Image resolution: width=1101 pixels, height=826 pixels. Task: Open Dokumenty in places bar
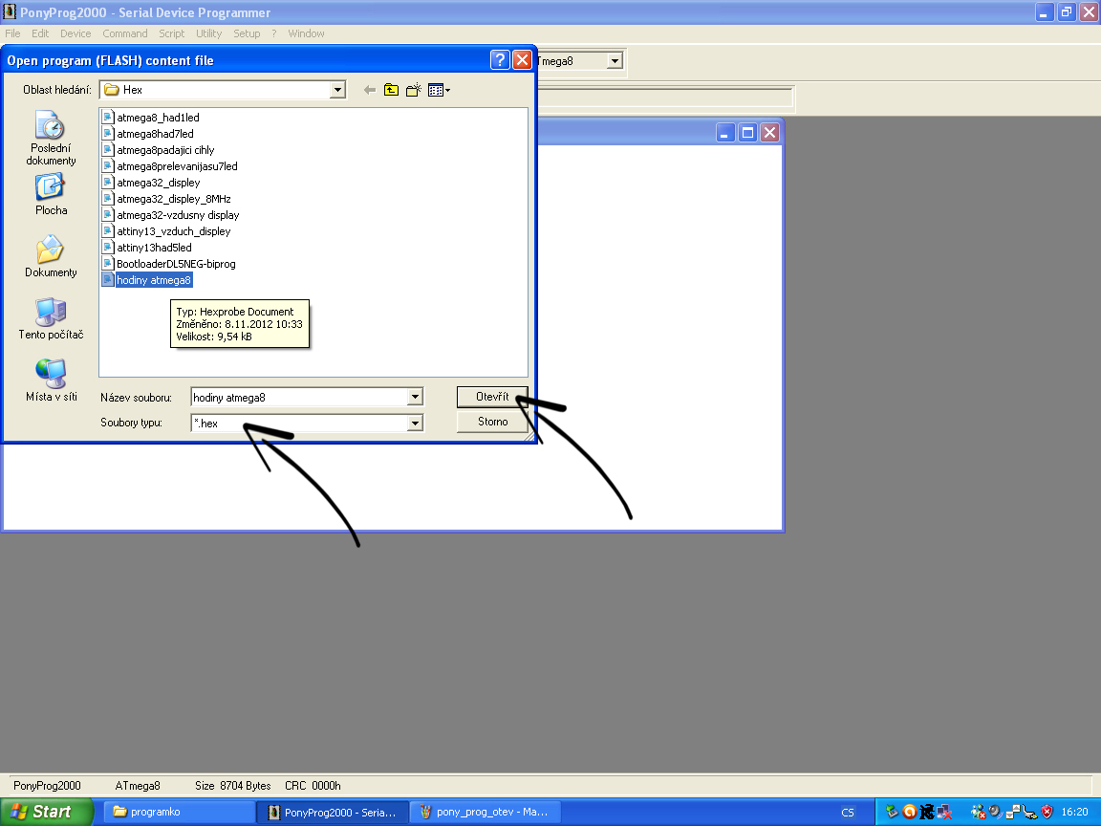51,256
